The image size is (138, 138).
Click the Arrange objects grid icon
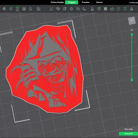click(39, 9)
